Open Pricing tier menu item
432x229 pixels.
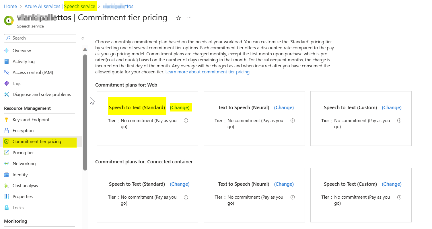point(23,152)
